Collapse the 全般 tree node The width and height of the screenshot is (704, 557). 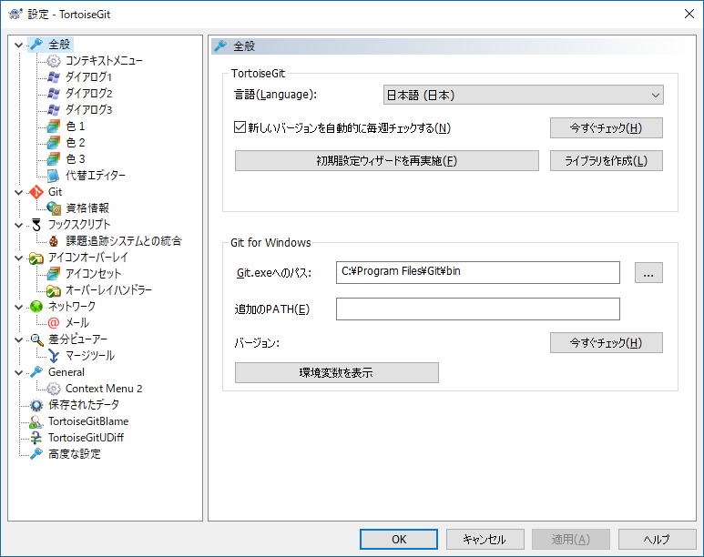(x=19, y=45)
